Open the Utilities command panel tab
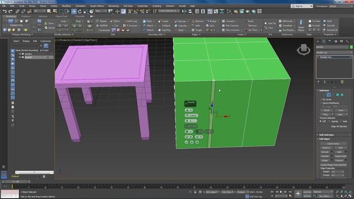 click(347, 41)
